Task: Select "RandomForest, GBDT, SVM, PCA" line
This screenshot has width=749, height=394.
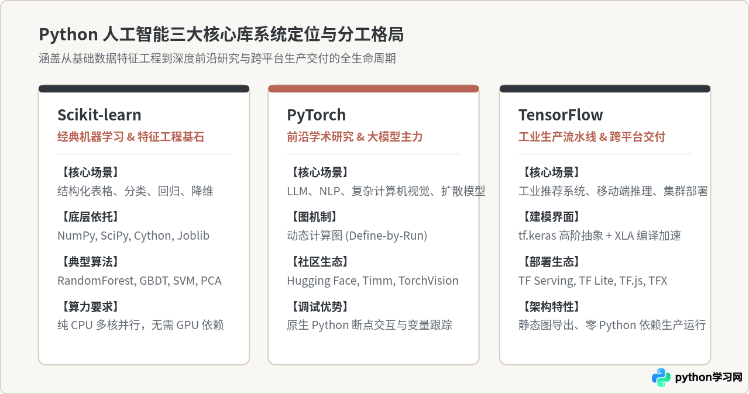Action: tap(139, 281)
